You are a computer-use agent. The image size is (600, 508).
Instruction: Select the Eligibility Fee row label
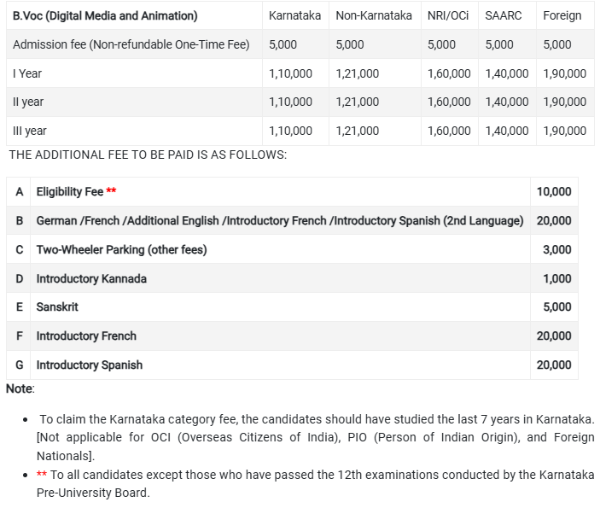coord(70,192)
